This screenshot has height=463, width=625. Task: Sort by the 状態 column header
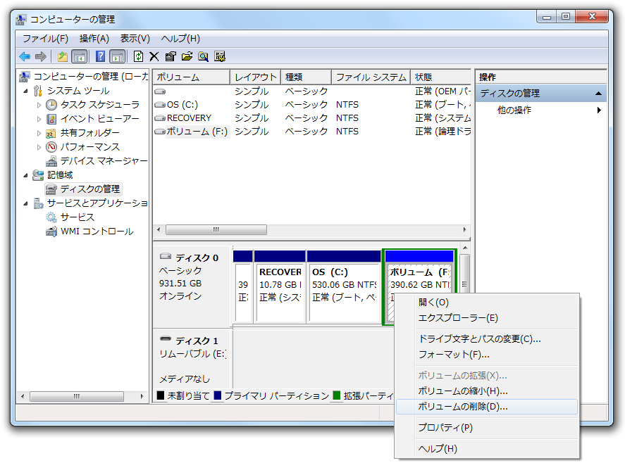coord(441,77)
